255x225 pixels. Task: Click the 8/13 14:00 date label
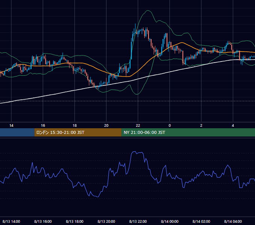(x=11, y=221)
